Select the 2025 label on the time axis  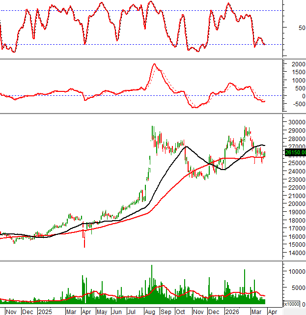[45, 312]
